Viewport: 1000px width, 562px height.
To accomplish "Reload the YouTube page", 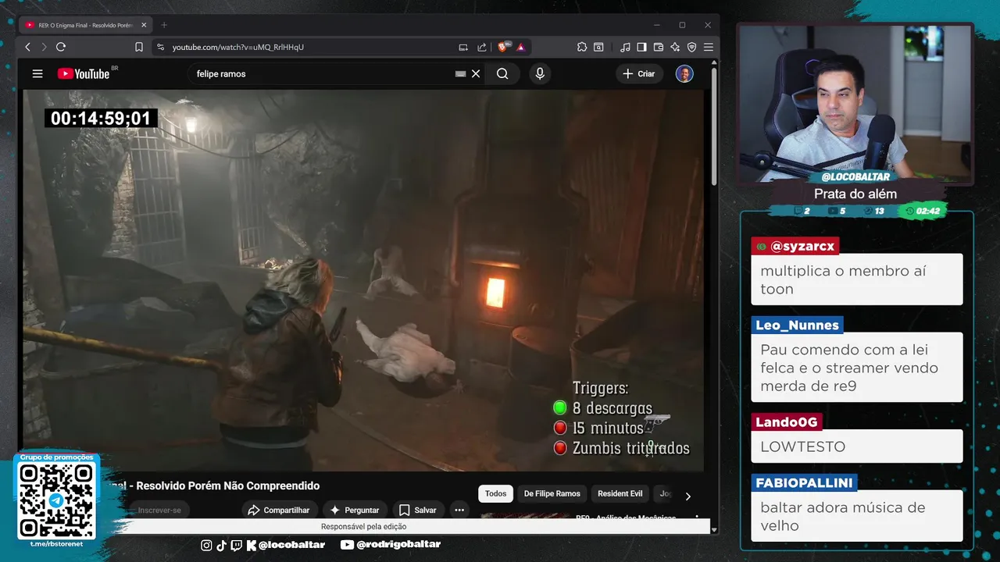I will click(x=61, y=47).
